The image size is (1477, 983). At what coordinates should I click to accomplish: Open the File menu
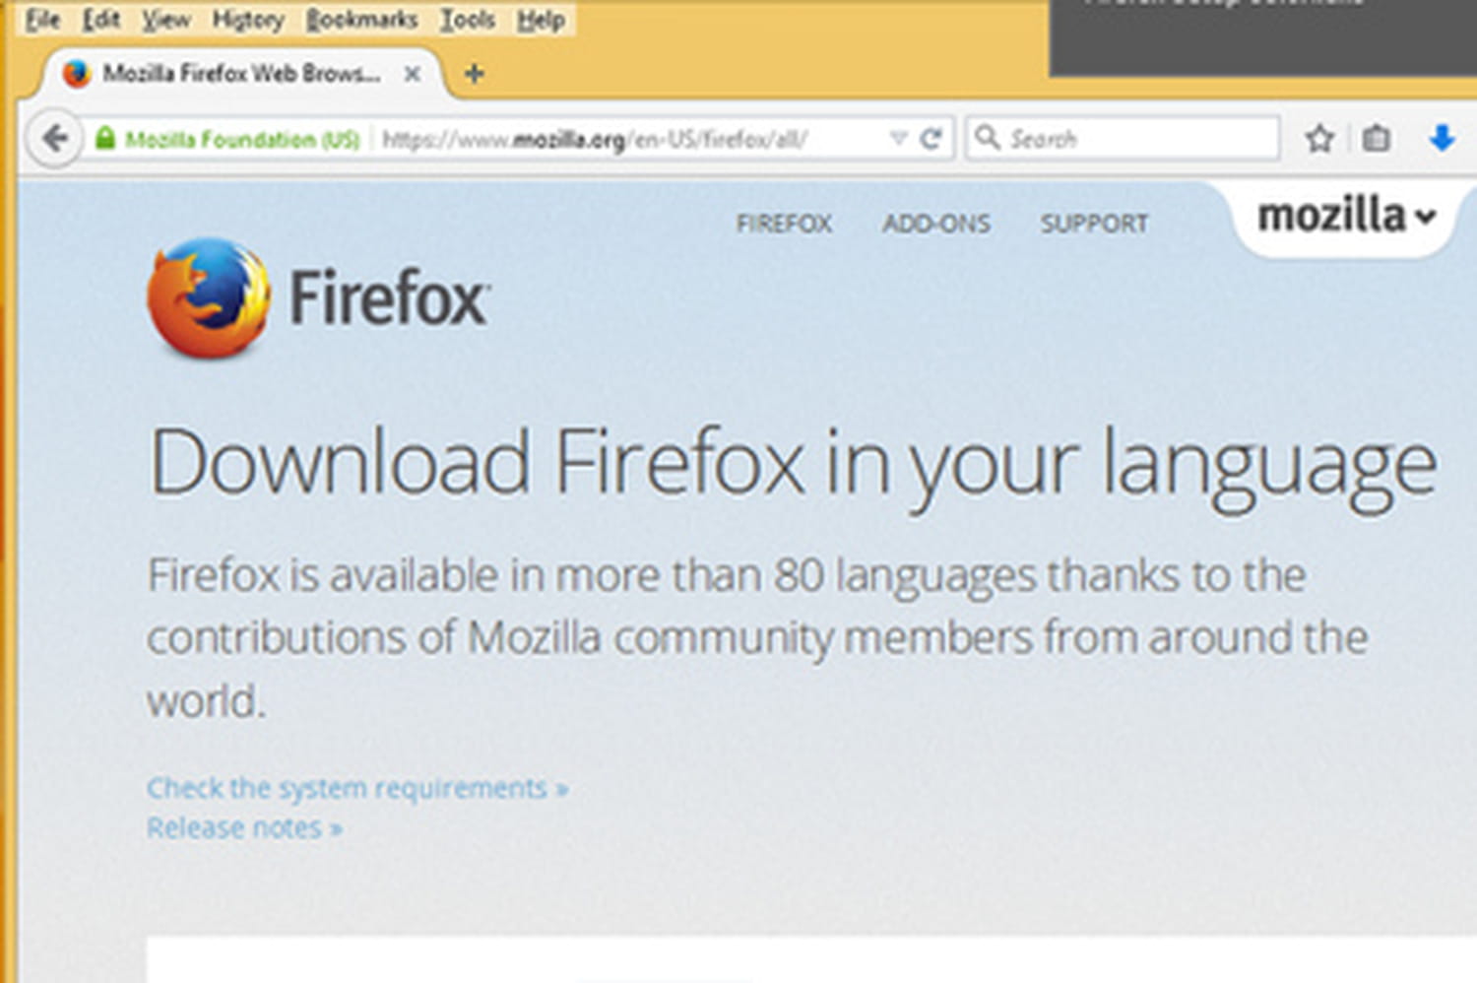[42, 19]
